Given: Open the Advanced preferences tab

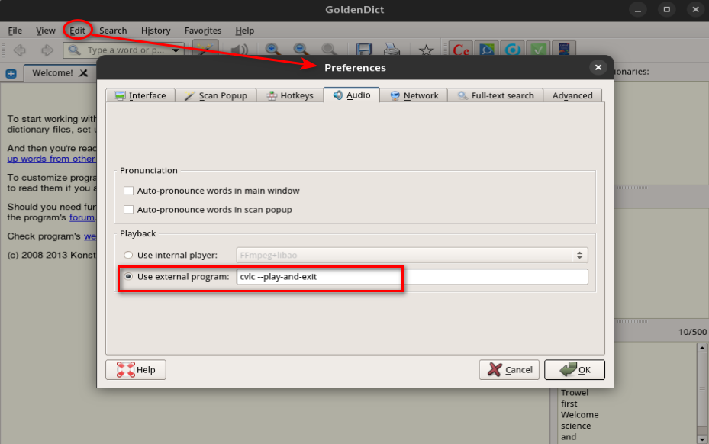Looking at the screenshot, I should tap(572, 95).
